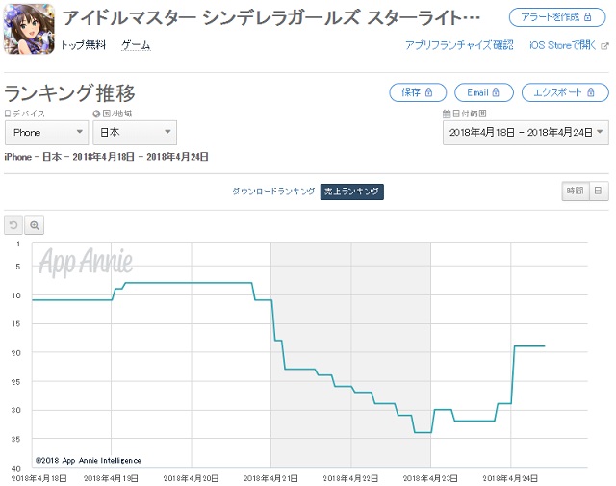Screen dimensions: 616x486
Task: Click the アラートを作成 button
Action: [x=557, y=17]
